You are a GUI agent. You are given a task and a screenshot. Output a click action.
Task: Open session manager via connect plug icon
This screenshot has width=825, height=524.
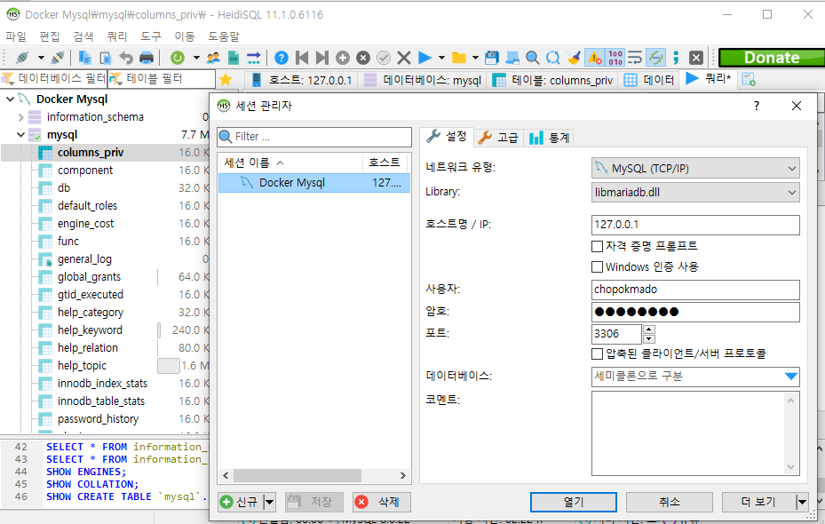pyautogui.click(x=22, y=58)
